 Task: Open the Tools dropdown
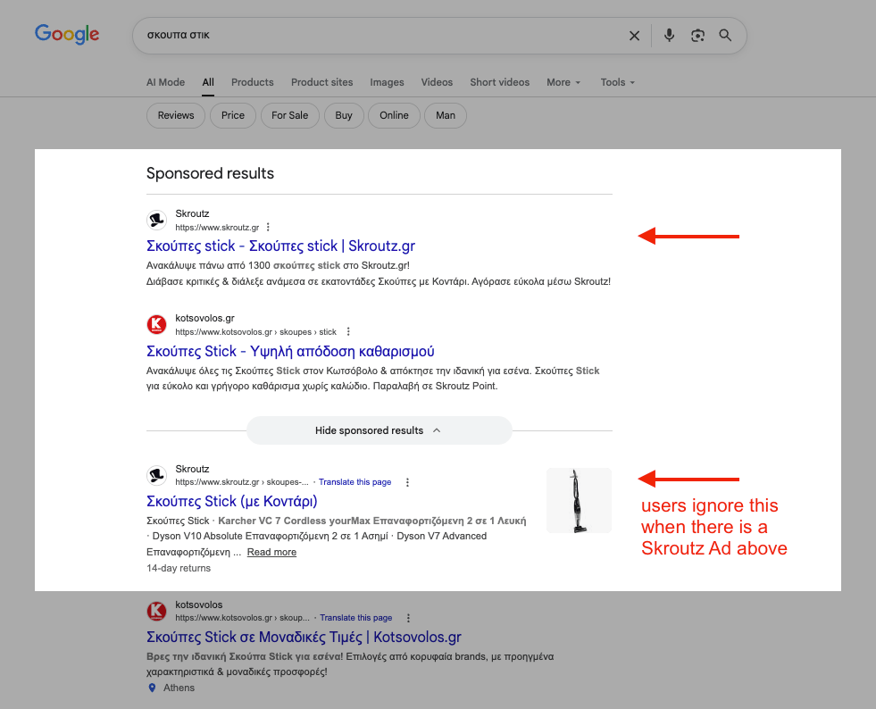tap(618, 82)
